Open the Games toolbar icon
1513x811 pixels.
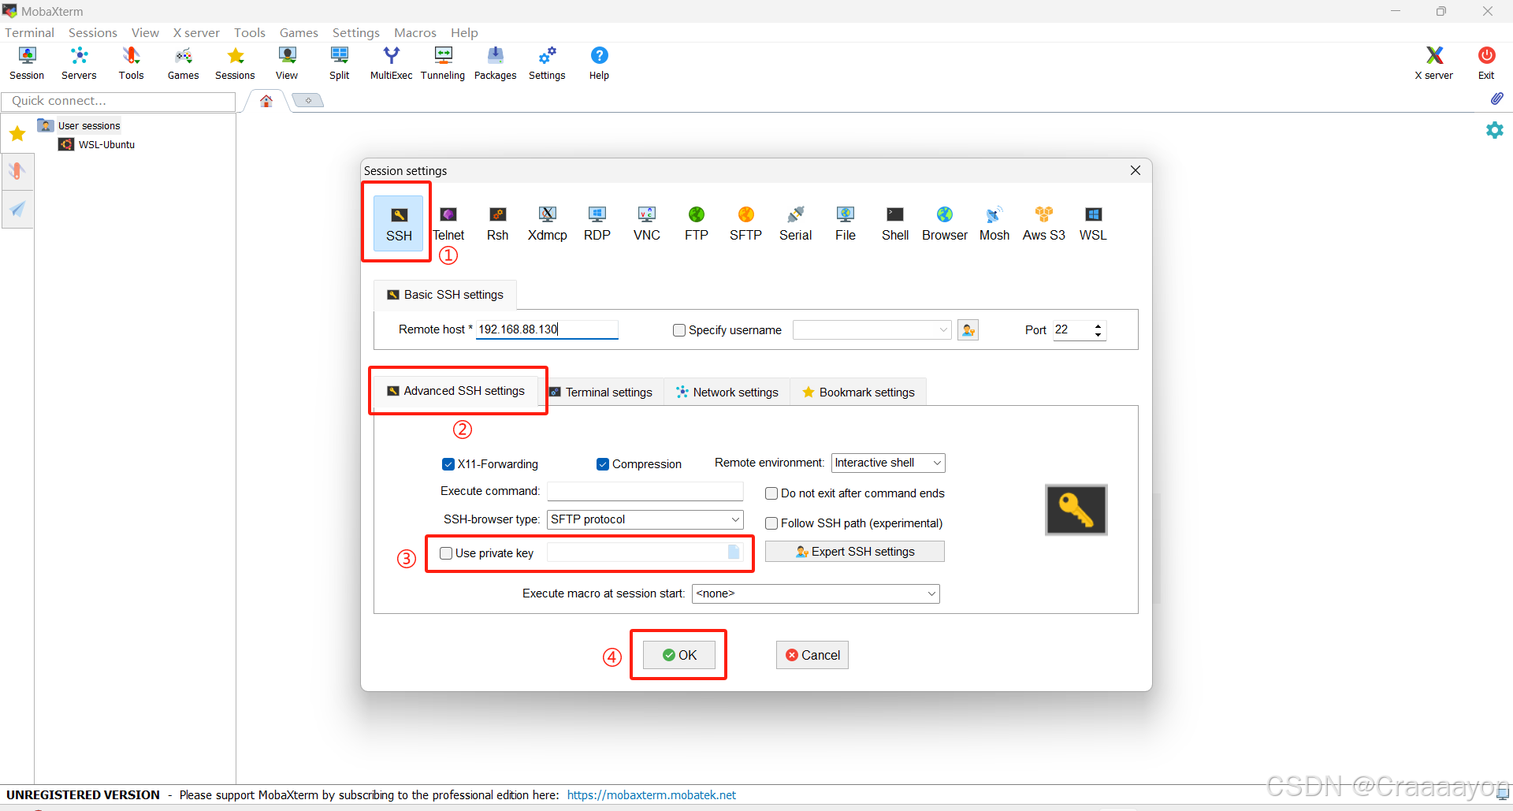point(183,63)
